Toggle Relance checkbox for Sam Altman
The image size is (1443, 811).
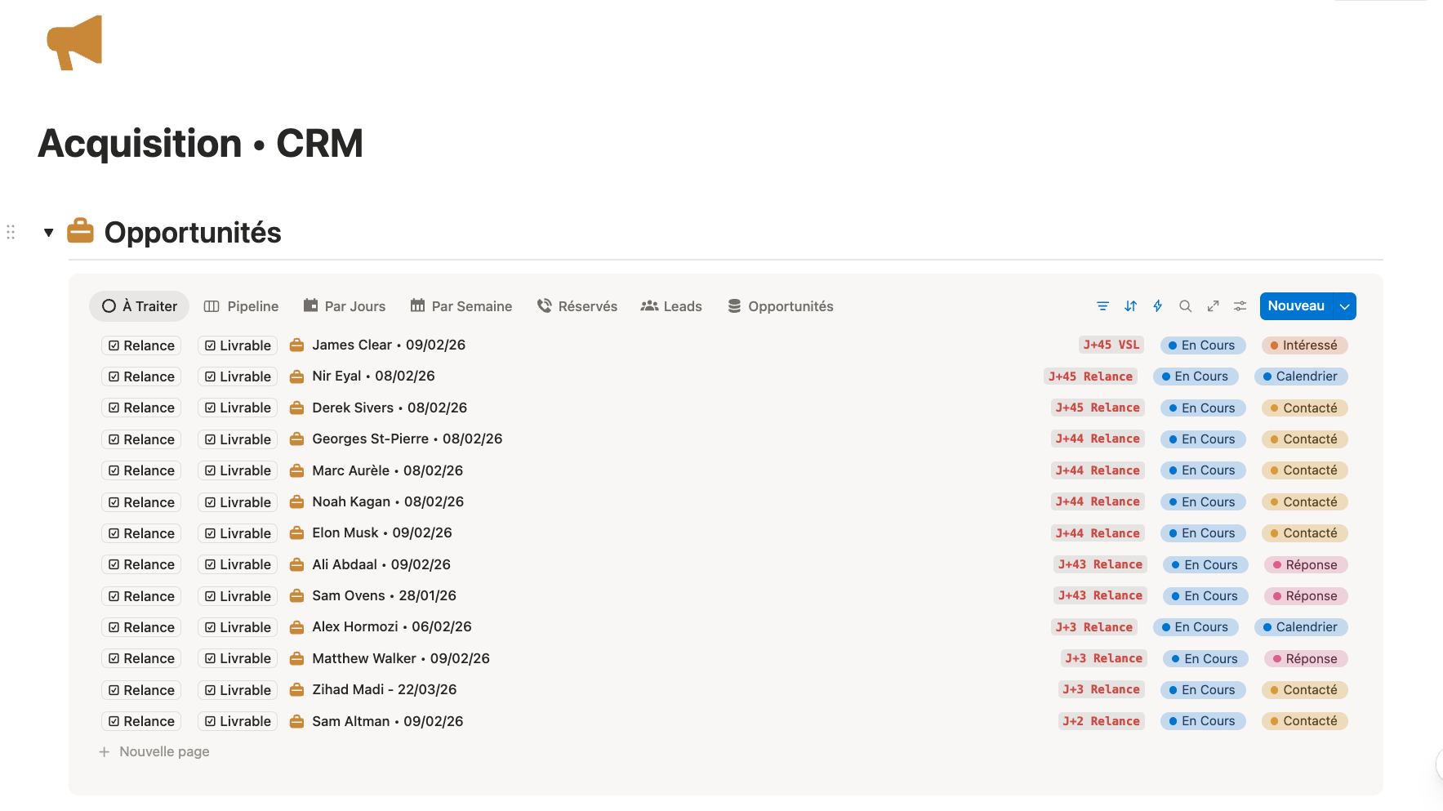click(x=114, y=721)
